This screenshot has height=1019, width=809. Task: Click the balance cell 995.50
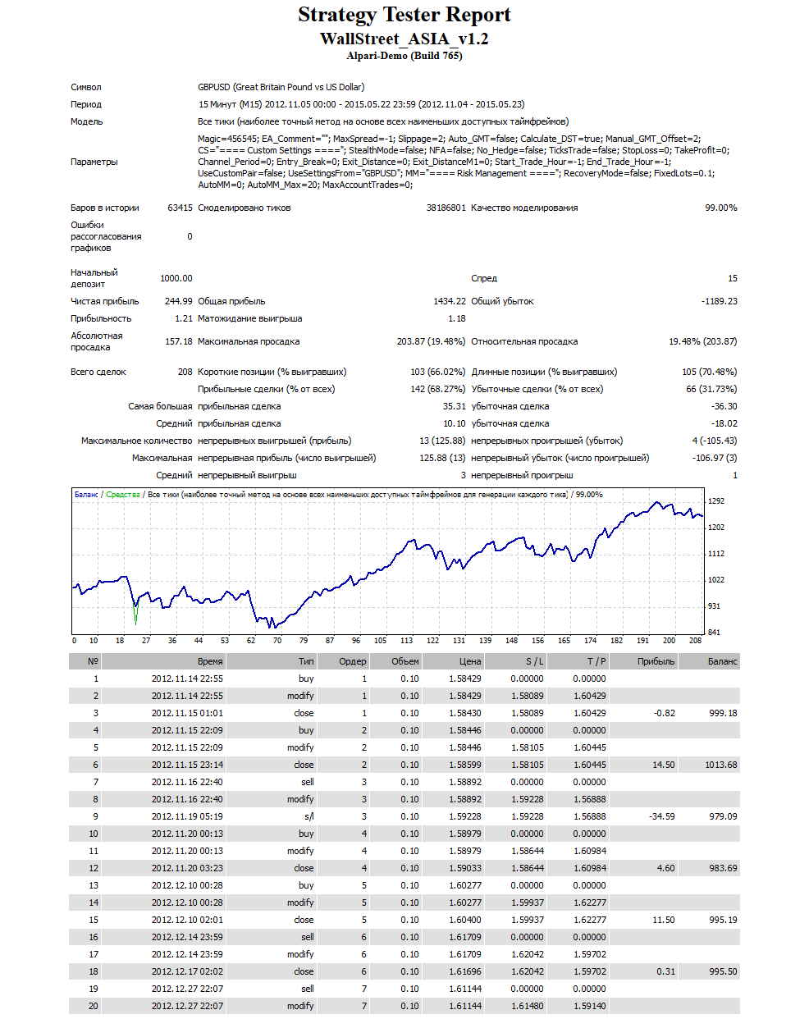(x=724, y=971)
